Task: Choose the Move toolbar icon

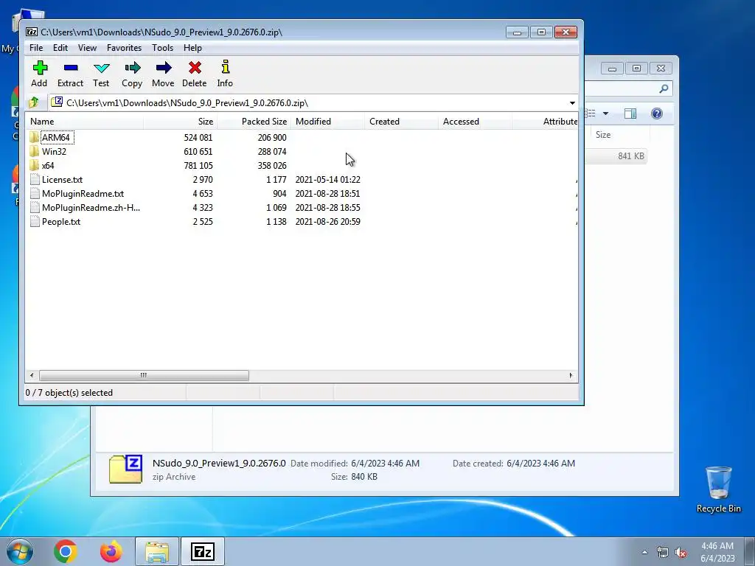Action: click(163, 68)
